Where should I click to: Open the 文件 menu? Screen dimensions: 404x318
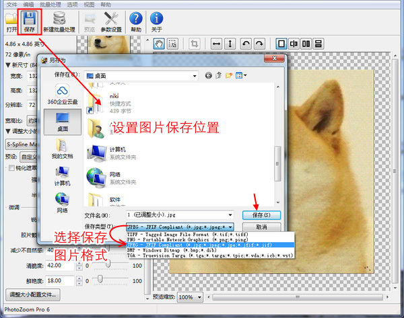pos(11,5)
